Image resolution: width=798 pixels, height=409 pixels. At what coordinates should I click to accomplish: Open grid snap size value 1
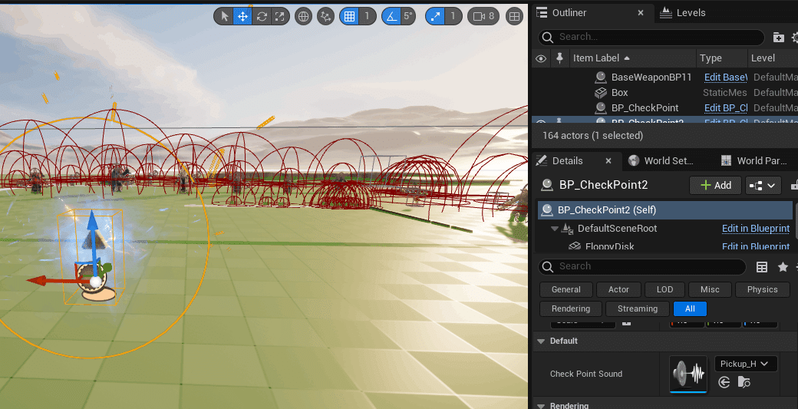pyautogui.click(x=367, y=16)
